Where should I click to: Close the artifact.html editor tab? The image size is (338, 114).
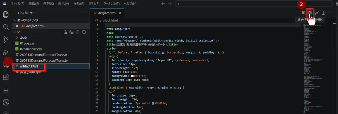click(120, 13)
